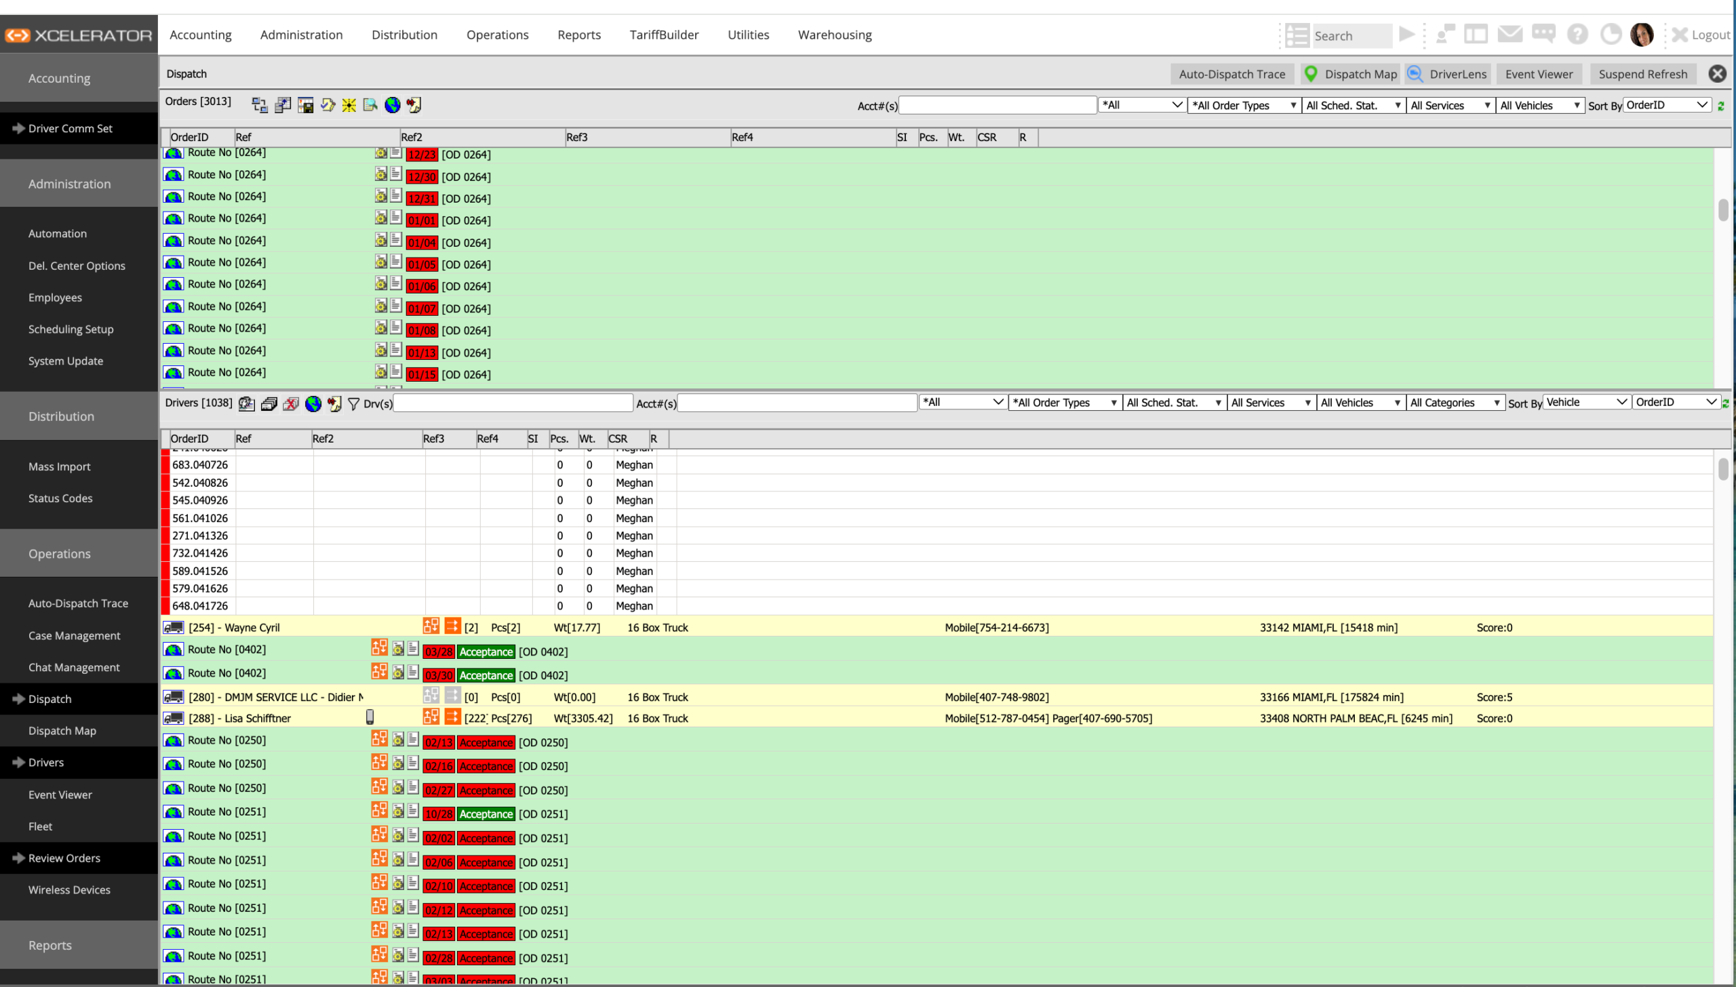Click the list menu icon beside Search box
Viewport: 1736px width, 987px height.
coord(1297,35)
